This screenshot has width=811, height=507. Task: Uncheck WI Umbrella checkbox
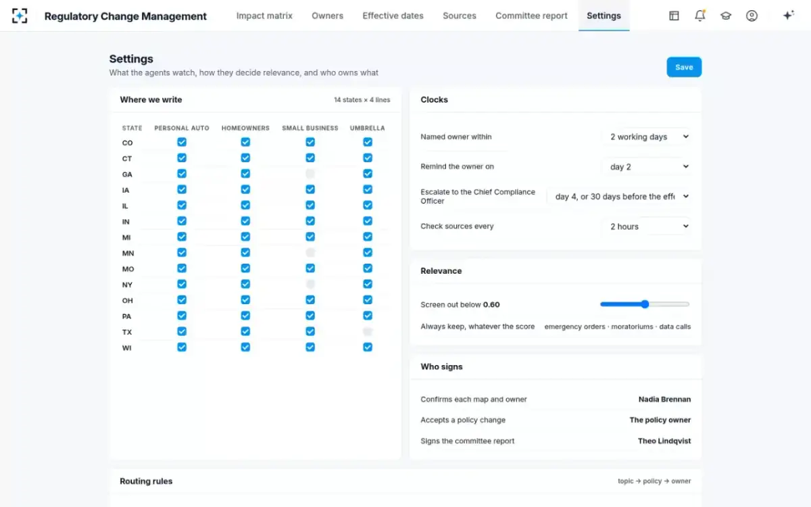coord(368,347)
